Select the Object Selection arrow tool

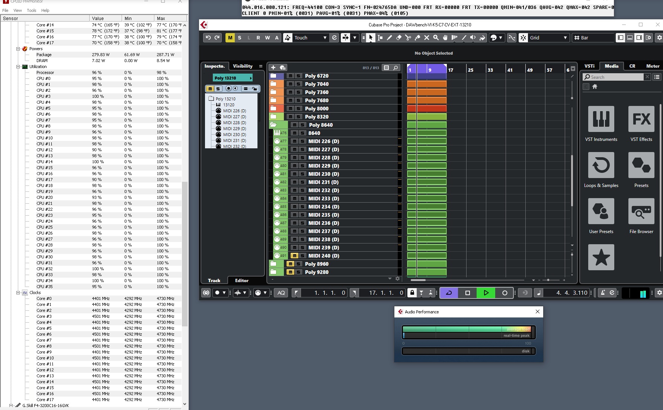tap(371, 38)
